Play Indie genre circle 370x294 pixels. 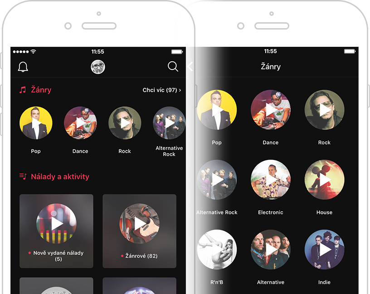point(325,249)
